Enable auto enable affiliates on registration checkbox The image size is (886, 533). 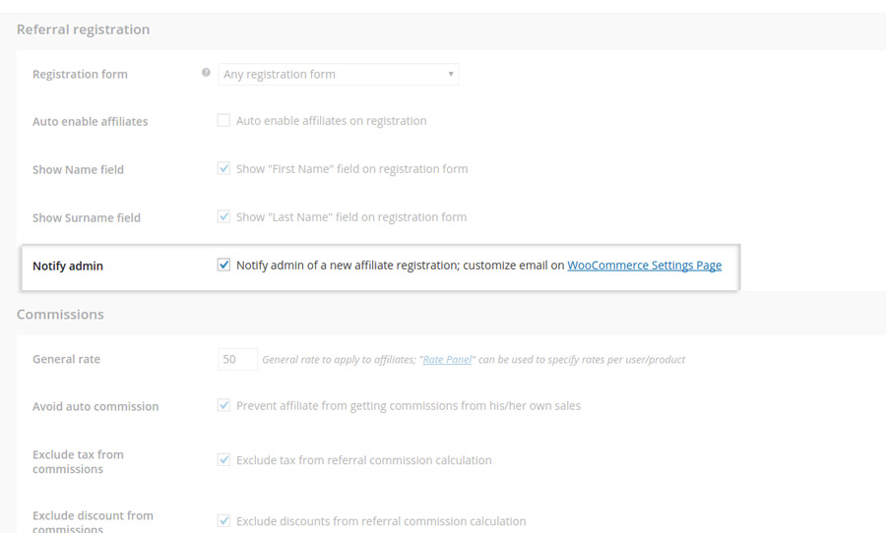tap(223, 121)
